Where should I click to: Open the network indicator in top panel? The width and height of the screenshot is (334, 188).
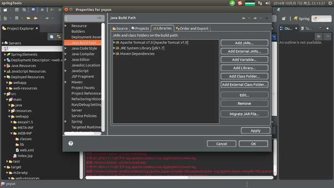tap(260, 3)
